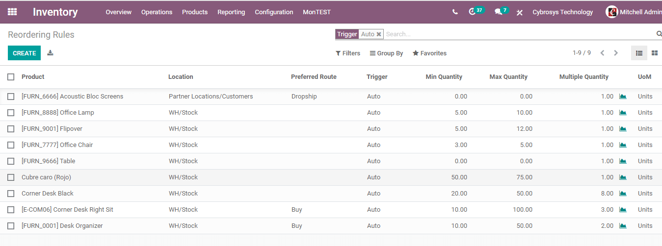This screenshot has height=246, width=662.
Task: Sort by Min Quantity column header
Action: 444,77
